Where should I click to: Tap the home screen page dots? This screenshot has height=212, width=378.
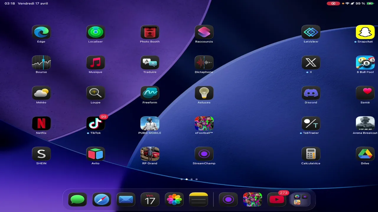pyautogui.click(x=189, y=179)
